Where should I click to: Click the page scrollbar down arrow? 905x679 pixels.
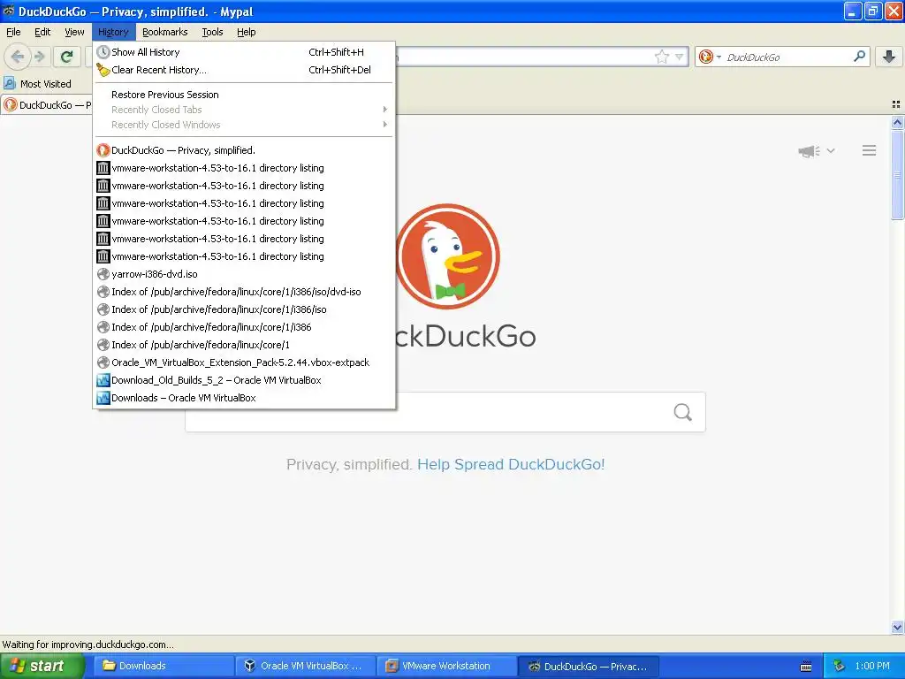coord(897,627)
